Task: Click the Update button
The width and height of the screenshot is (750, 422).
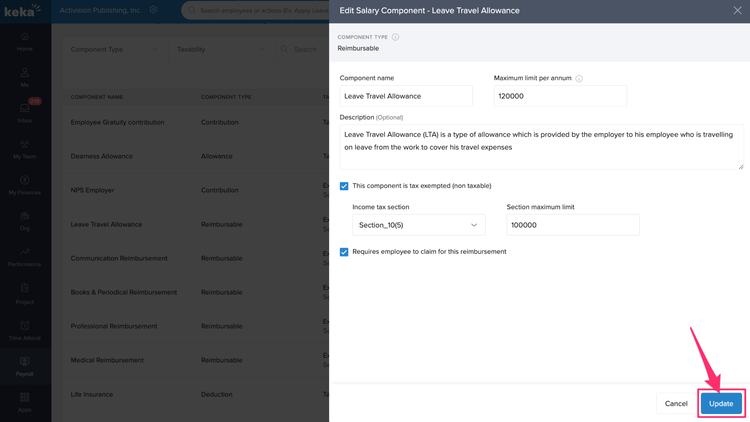Action: click(x=721, y=404)
